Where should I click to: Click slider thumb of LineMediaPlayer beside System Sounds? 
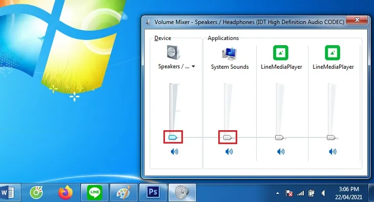click(x=279, y=137)
